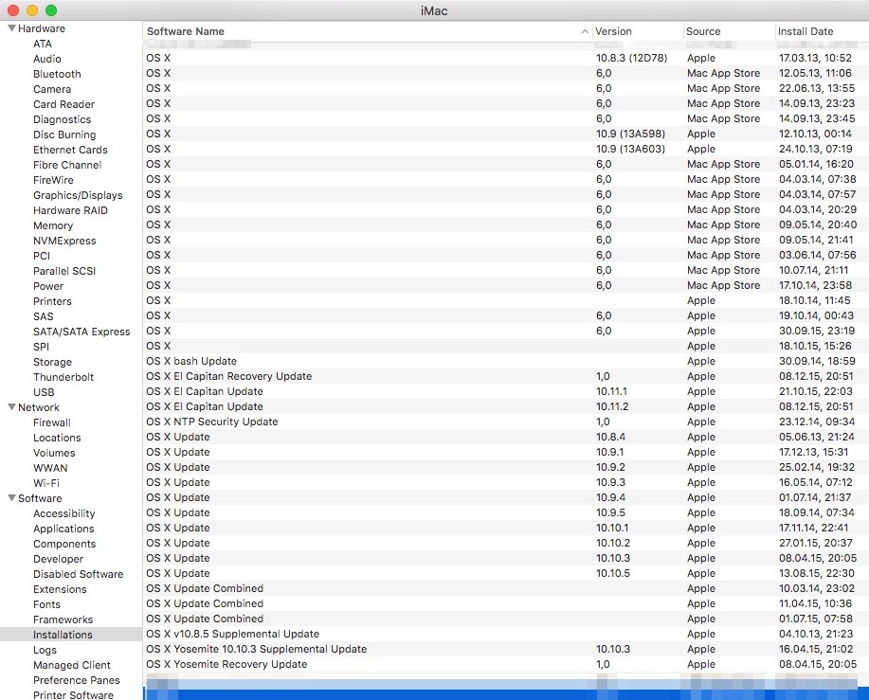
Task: Select OS X NTP Security Update row
Action: coord(505,422)
